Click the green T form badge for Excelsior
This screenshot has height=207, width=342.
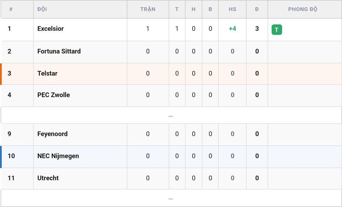pyautogui.click(x=277, y=30)
